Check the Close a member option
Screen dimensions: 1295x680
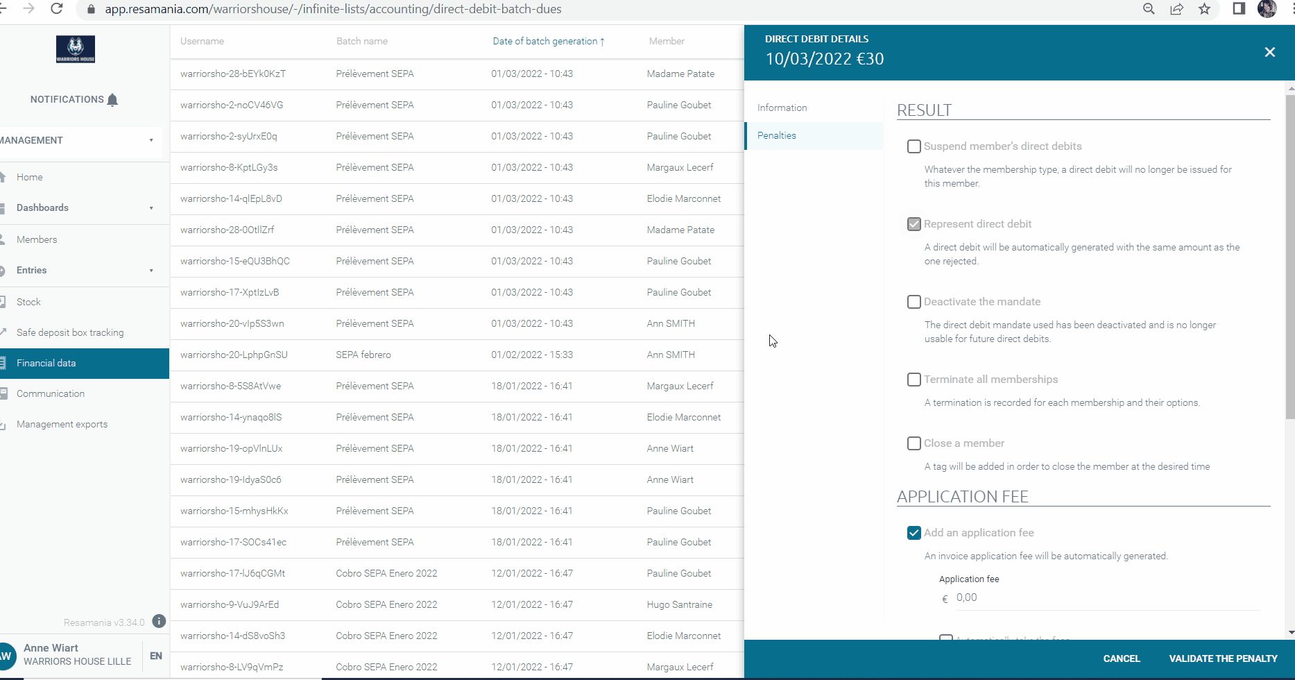pos(914,443)
